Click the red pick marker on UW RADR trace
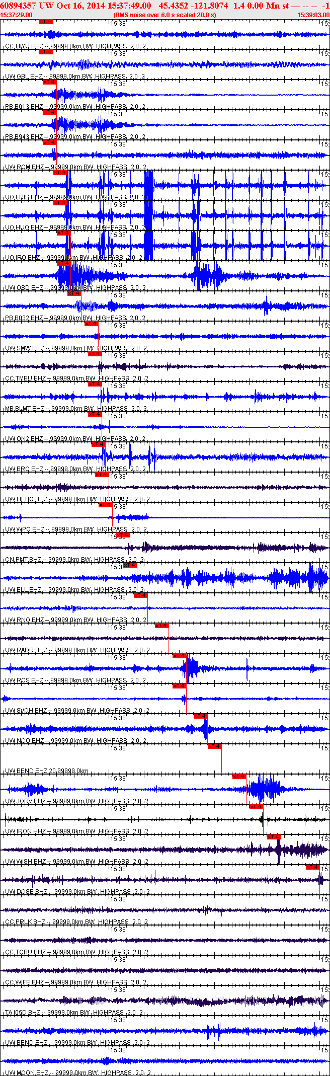The height and width of the screenshot is (1076, 330). coord(161,626)
